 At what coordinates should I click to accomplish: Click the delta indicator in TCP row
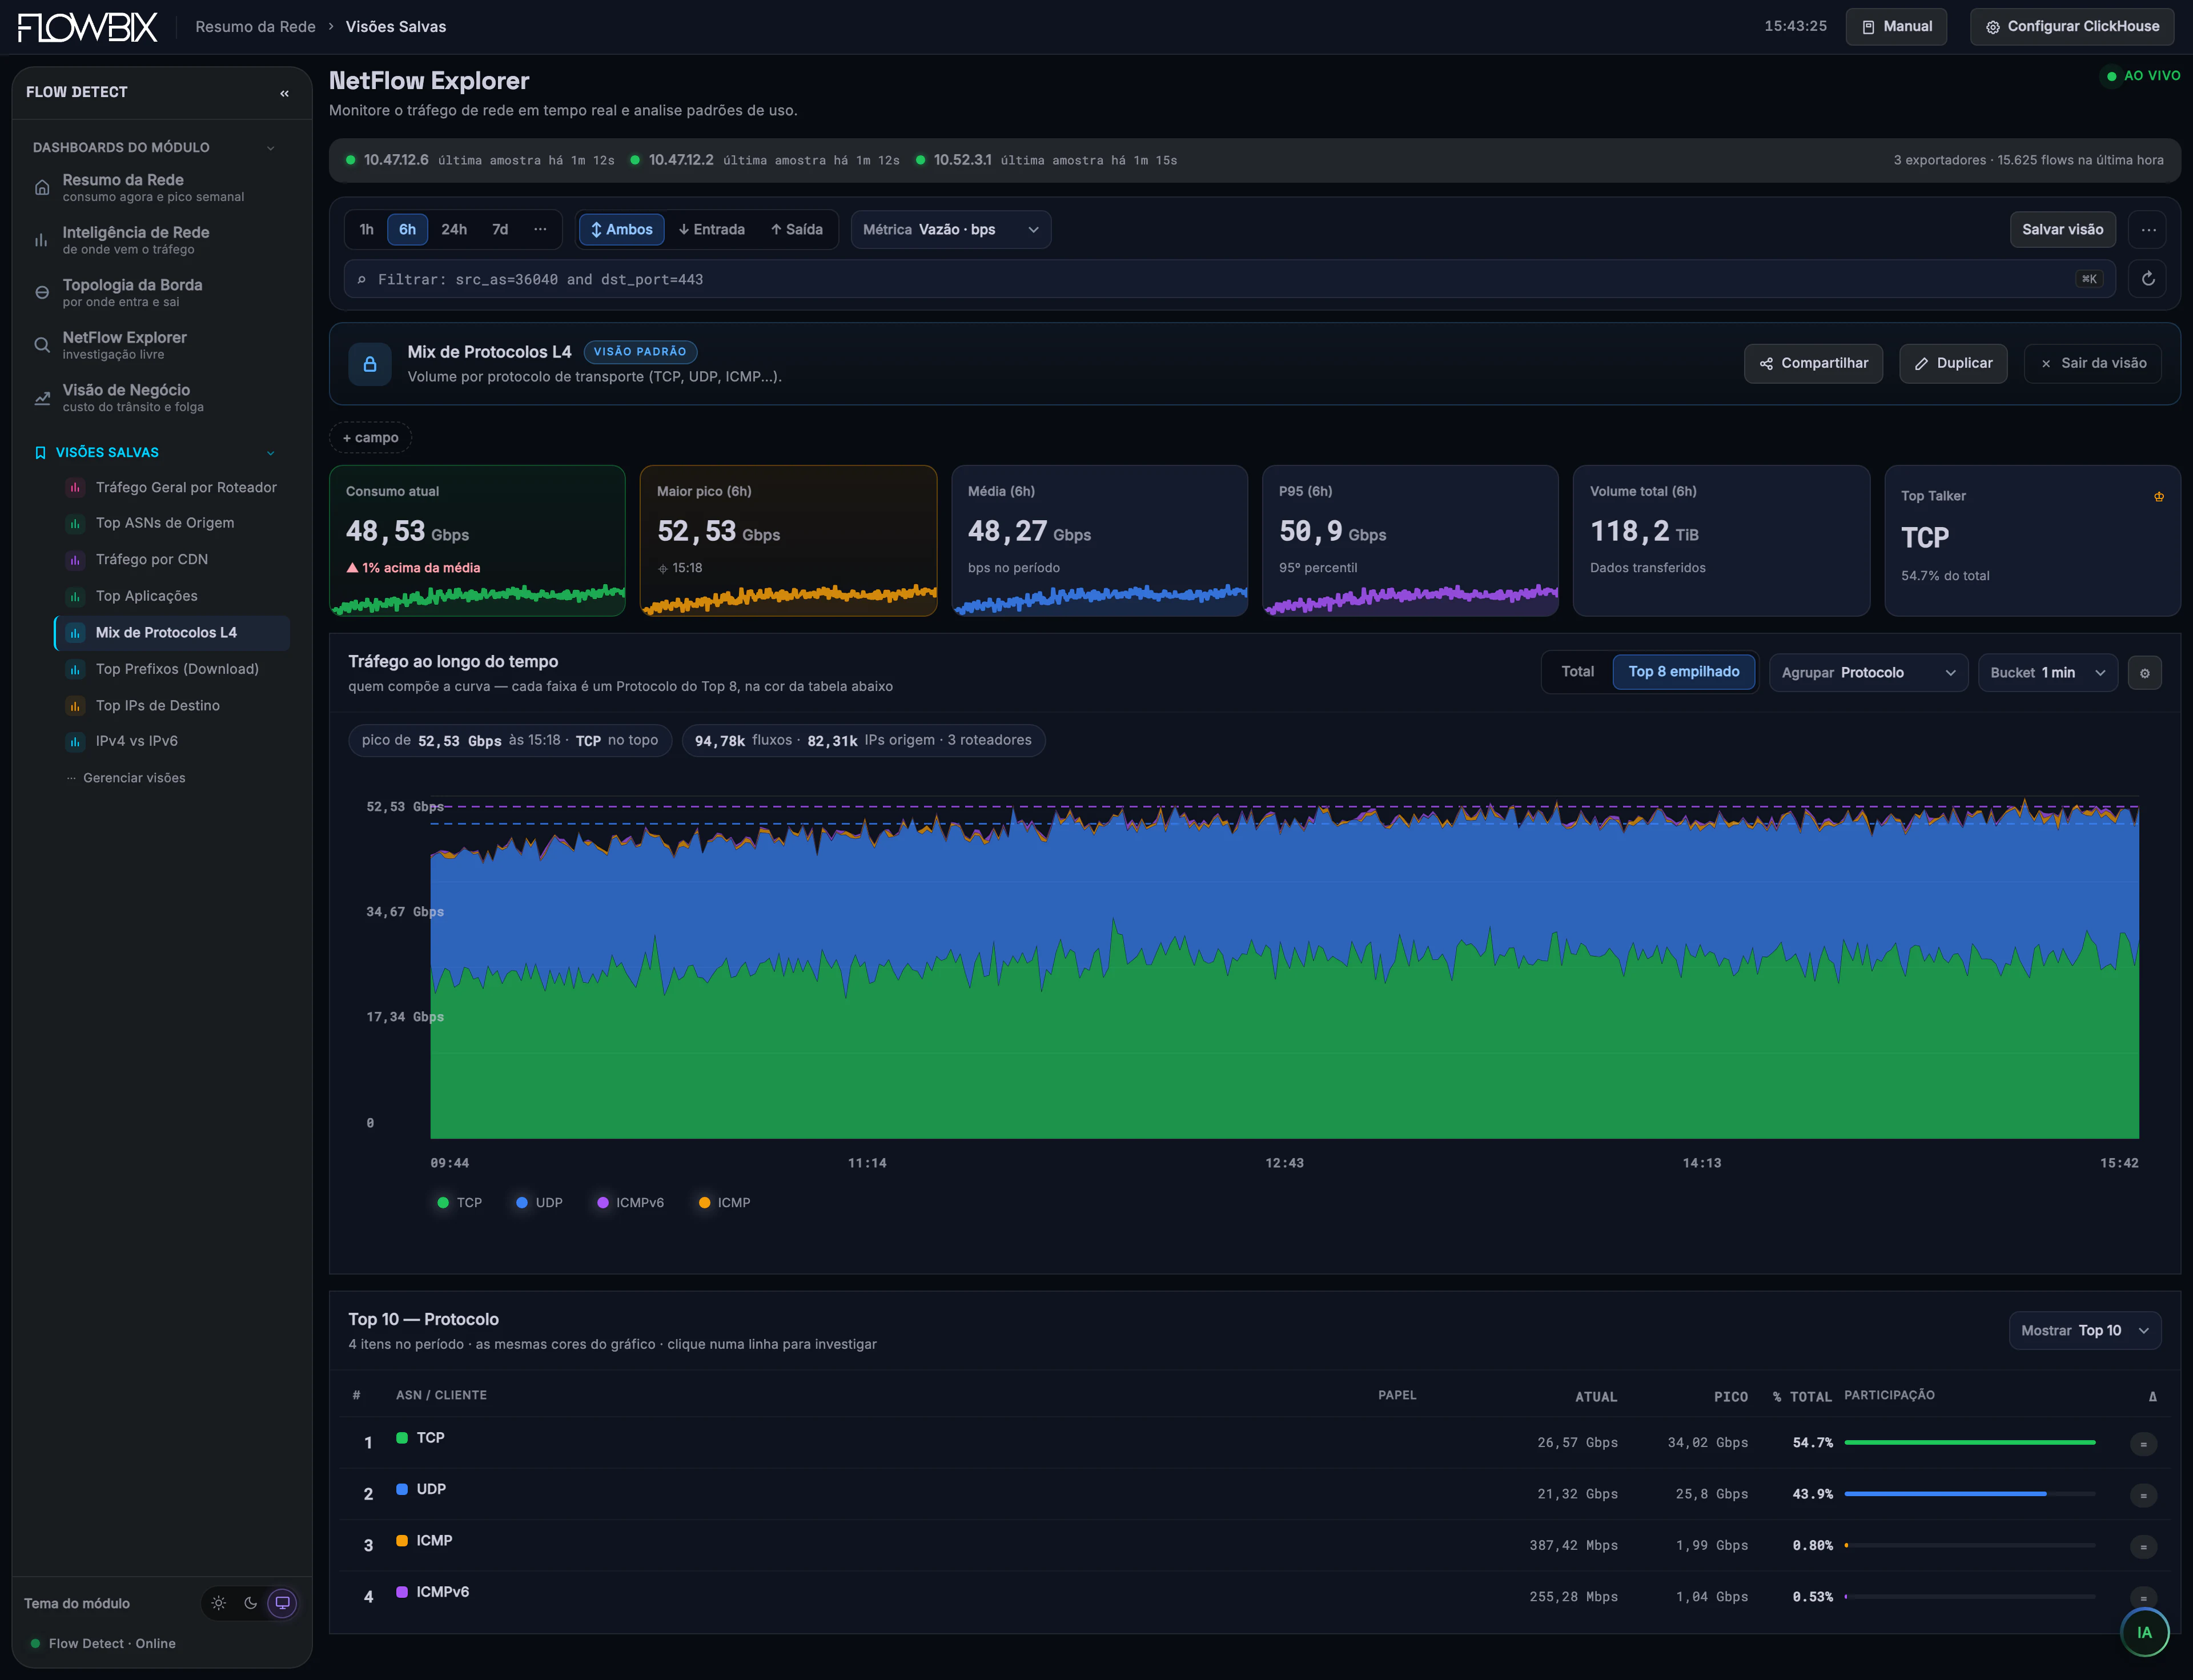[x=2143, y=1444]
